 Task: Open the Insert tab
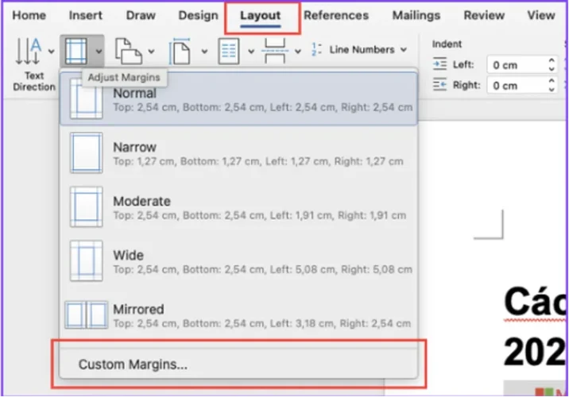tap(85, 15)
